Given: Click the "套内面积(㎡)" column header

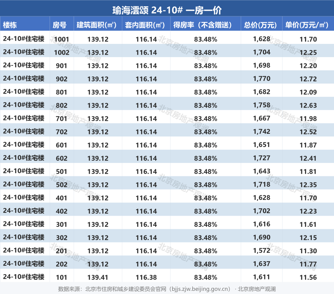Looking at the screenshot, I should coord(145,25).
